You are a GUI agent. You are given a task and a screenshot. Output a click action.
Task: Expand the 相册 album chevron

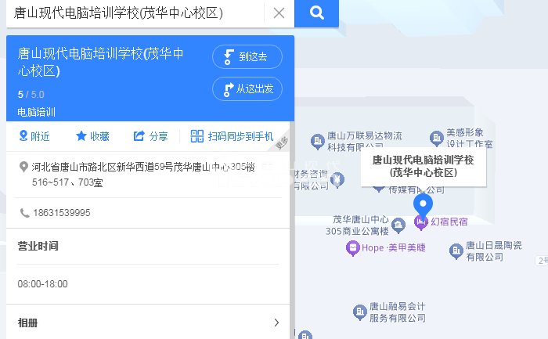[x=276, y=323]
